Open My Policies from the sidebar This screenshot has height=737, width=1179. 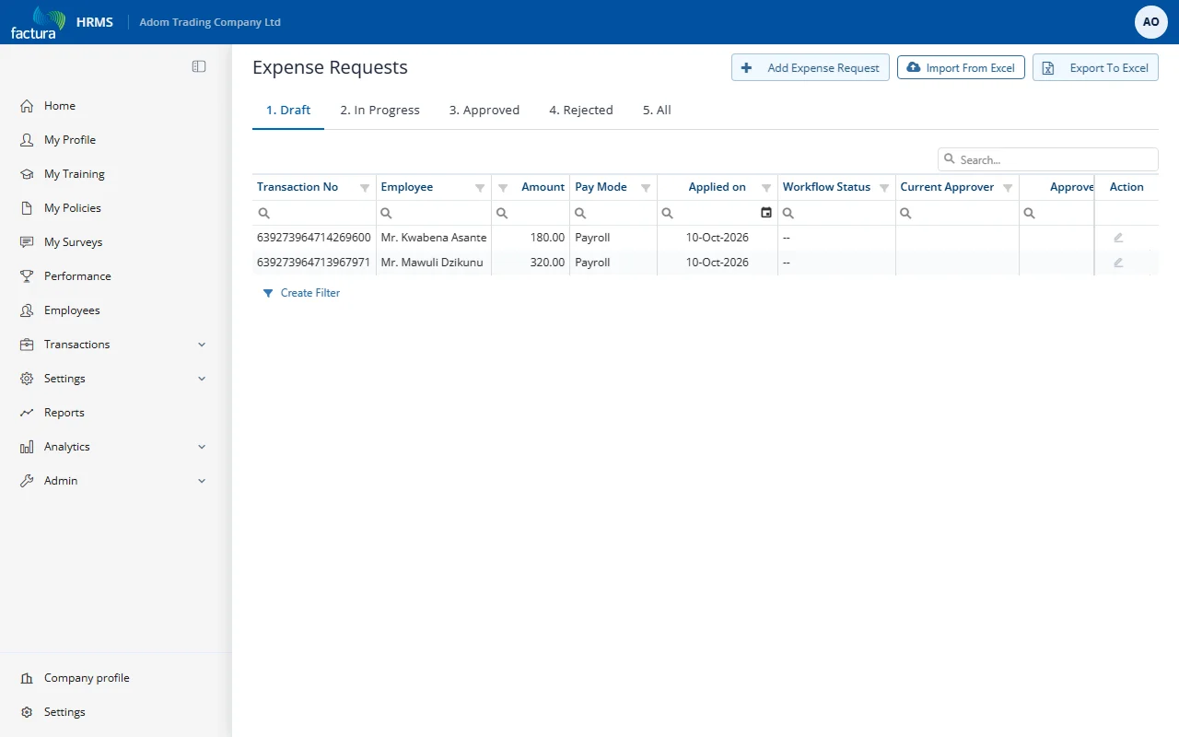[x=73, y=208]
